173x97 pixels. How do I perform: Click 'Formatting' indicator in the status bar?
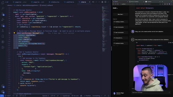coord(97,96)
